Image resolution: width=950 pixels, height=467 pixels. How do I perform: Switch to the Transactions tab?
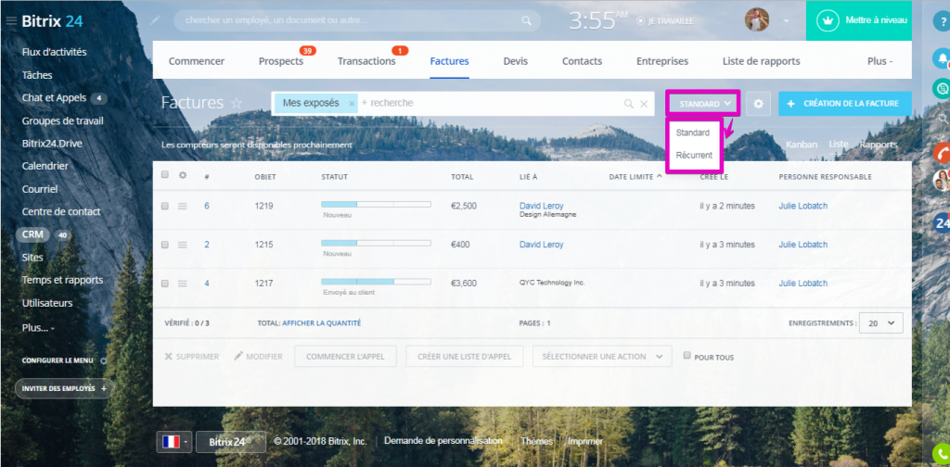pos(366,61)
